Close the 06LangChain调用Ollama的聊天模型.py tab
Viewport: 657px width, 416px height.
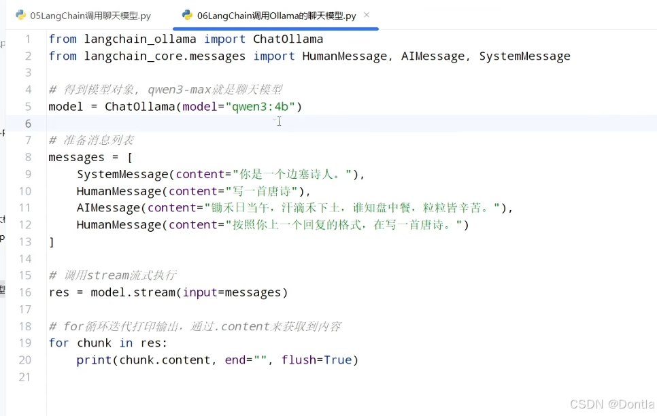(367, 15)
